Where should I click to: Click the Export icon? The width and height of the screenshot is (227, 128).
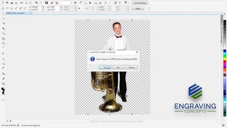pyautogui.click(x=57, y=3)
